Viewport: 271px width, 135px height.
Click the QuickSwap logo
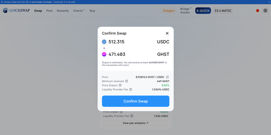coord(16,11)
